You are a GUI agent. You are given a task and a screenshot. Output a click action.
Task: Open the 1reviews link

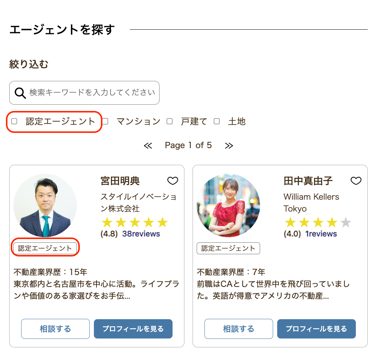[321, 234]
